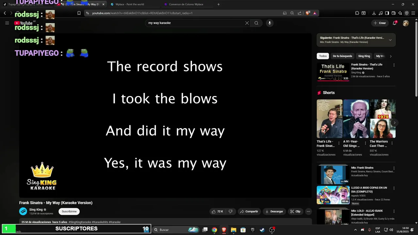Open the Leo AI sparkle icon
Image resolution: width=418 pixels, height=235 pixels.
(x=400, y=13)
